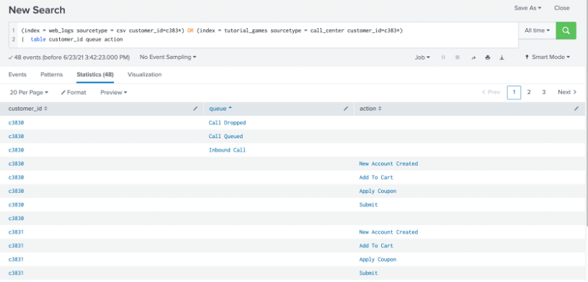Sort by the queue column header

tap(220, 109)
